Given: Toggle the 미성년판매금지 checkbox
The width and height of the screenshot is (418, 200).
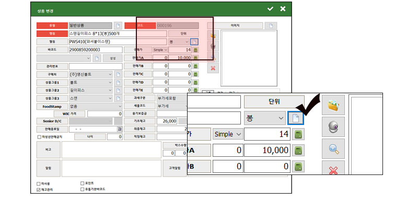Looking at the screenshot, I should [x=39, y=137].
